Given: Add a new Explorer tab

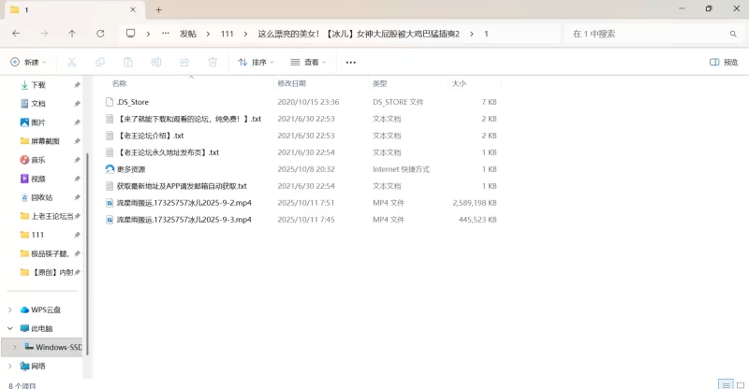Looking at the screenshot, I should click(x=159, y=9).
